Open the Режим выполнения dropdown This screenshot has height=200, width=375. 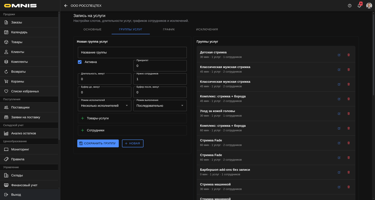coord(160,106)
